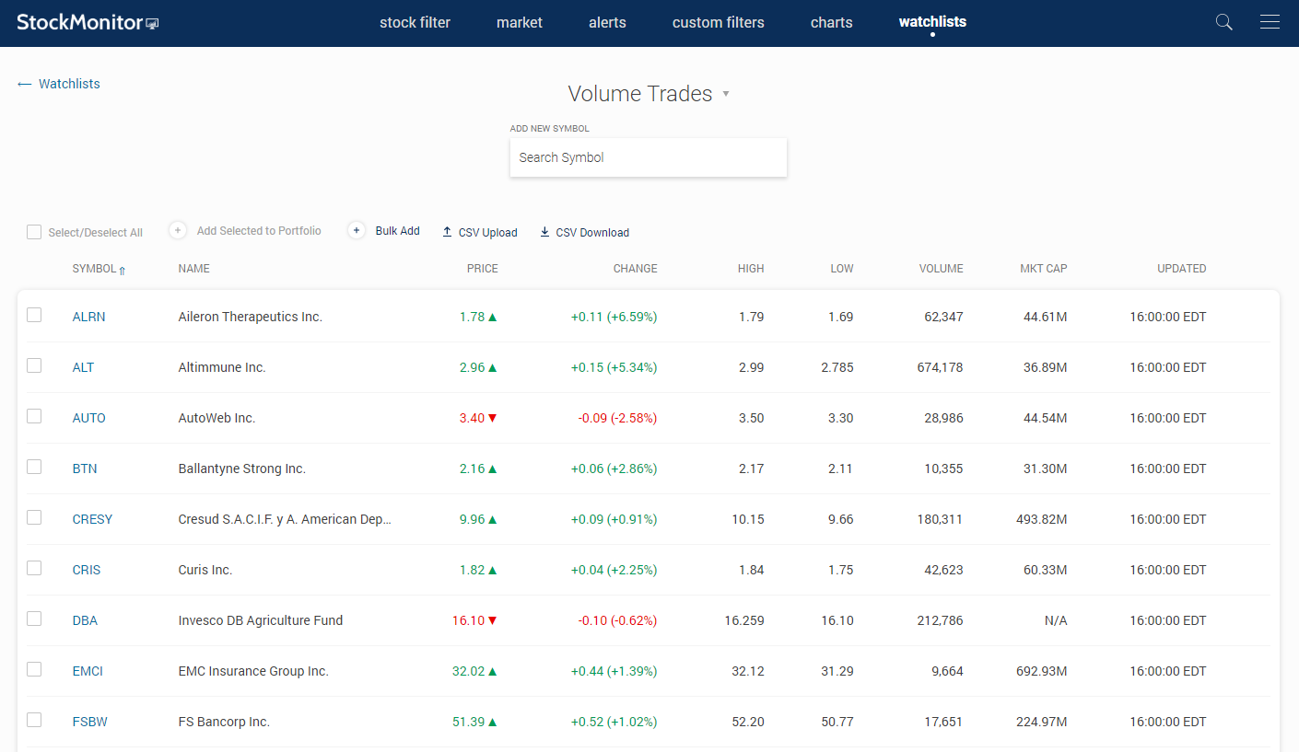The width and height of the screenshot is (1299, 752).
Task: Open the ALT stock symbol link
Action: [x=83, y=366]
